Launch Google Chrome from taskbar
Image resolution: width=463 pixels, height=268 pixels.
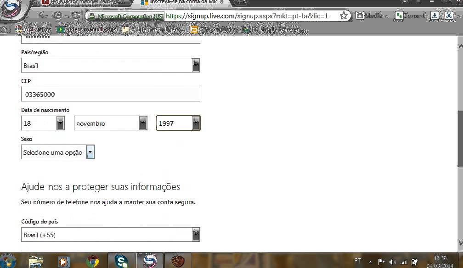[x=92, y=262]
